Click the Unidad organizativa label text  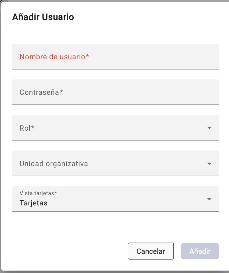coord(54,164)
